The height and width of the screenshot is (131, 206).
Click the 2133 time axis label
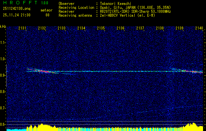pyautogui.click(x=62, y=28)
